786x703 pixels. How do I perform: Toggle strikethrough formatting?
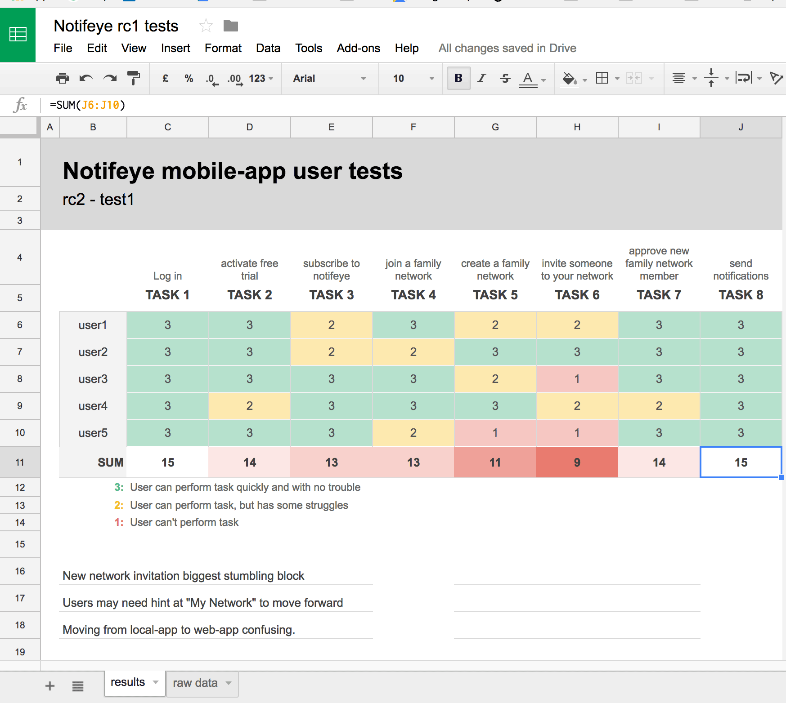point(505,78)
